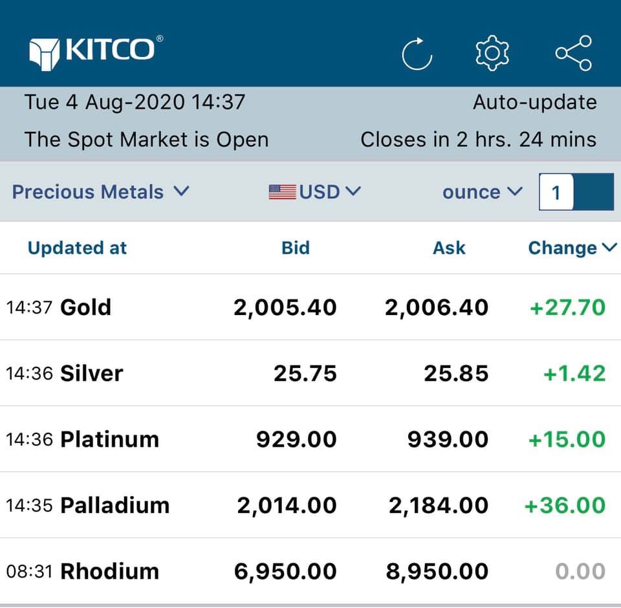Click the refresh prices icon
621x608 pixels.
click(x=417, y=53)
